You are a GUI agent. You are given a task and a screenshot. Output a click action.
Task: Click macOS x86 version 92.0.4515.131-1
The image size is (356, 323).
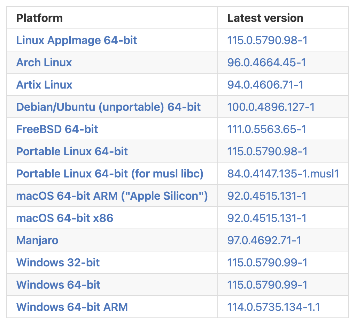point(267,218)
